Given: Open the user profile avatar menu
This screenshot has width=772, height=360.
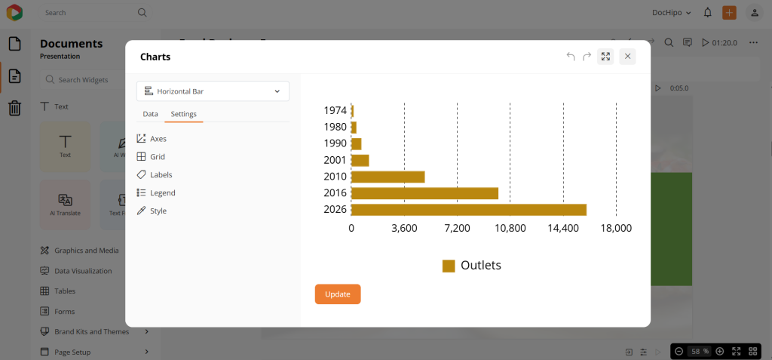Looking at the screenshot, I should 754,13.
